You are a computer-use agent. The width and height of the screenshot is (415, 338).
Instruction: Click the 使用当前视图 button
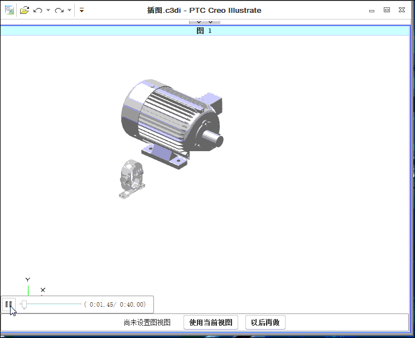pos(211,322)
